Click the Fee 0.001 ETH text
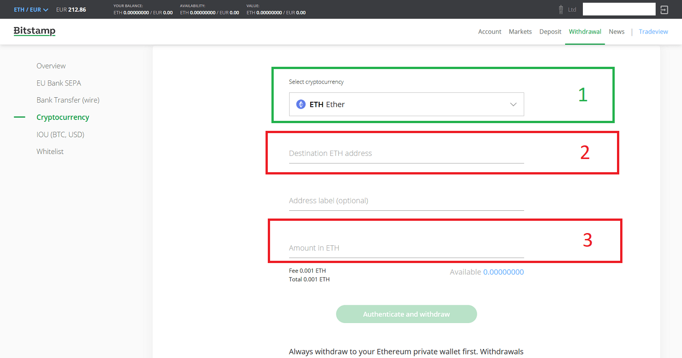This screenshot has height=358, width=682. [x=307, y=271]
